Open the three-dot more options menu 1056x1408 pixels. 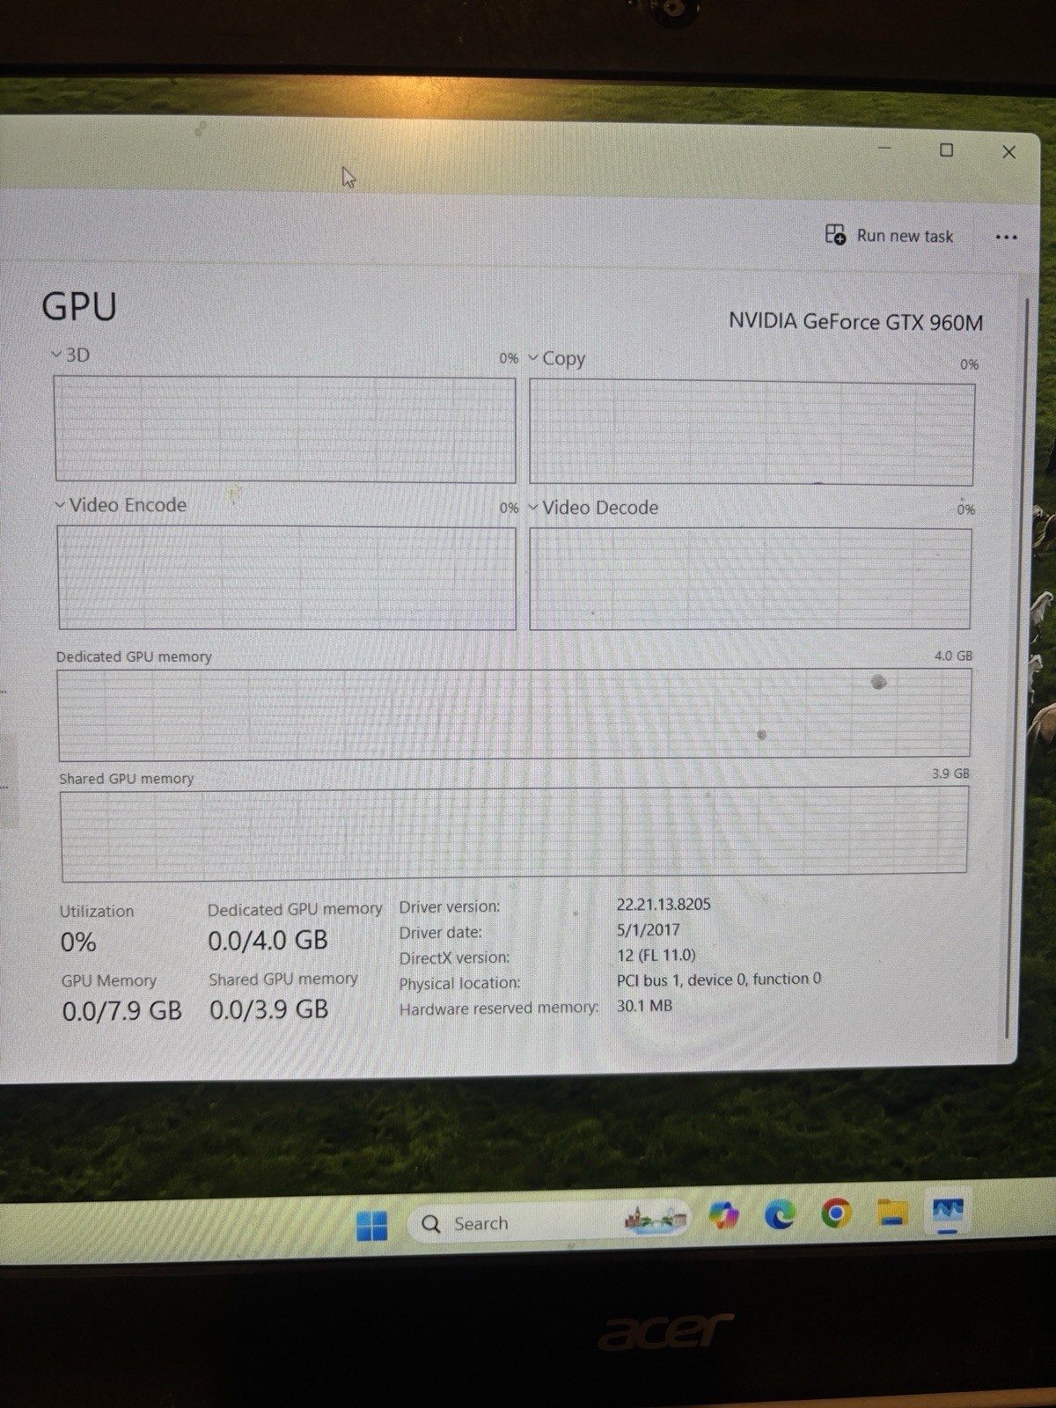1007,237
